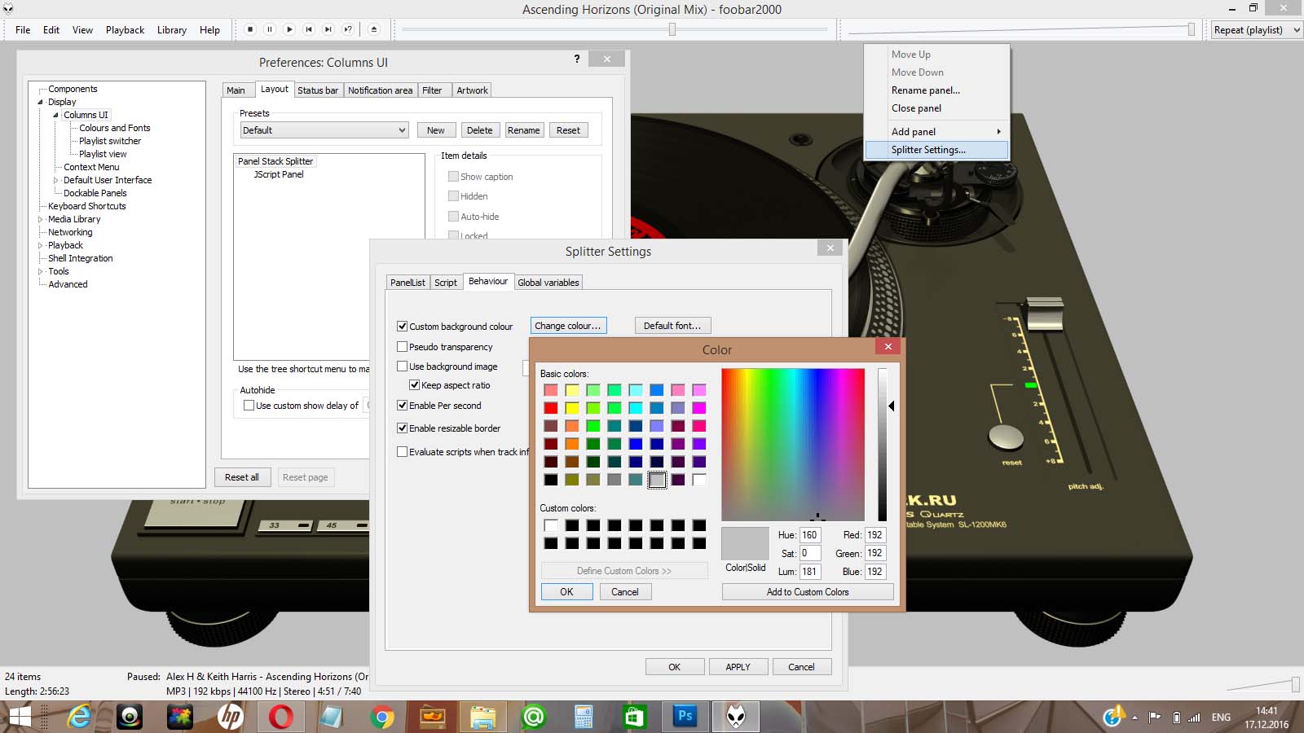Click the Add to Custom Colors button

point(807,592)
